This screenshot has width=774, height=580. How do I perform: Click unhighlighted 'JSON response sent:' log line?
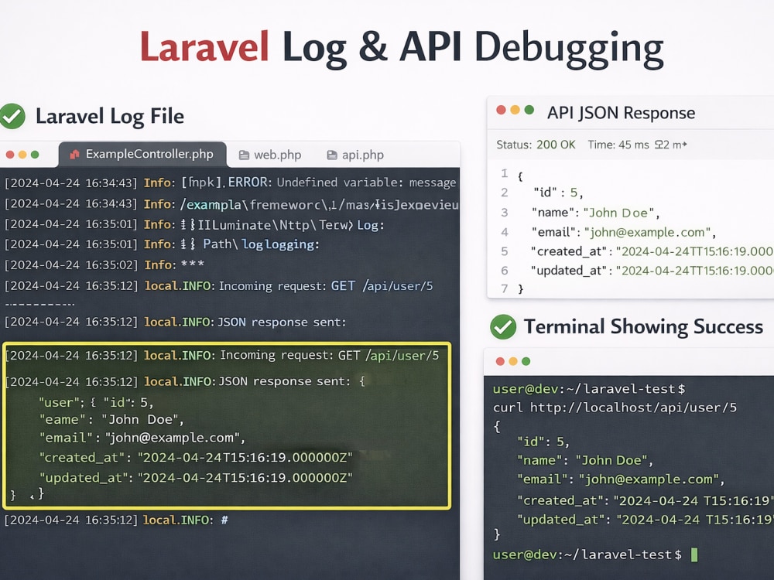pyautogui.click(x=175, y=322)
